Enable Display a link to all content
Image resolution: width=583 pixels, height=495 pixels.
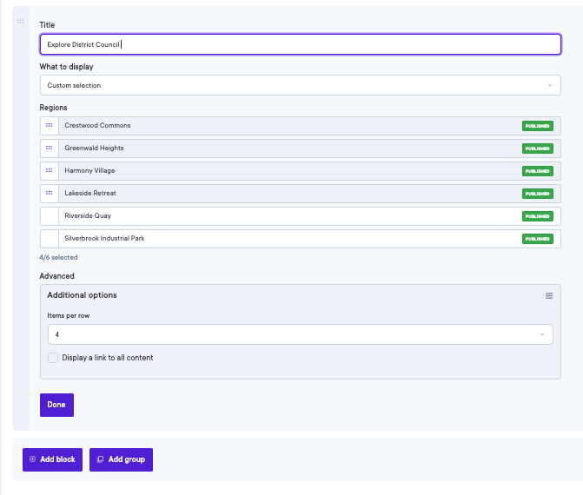click(x=53, y=358)
